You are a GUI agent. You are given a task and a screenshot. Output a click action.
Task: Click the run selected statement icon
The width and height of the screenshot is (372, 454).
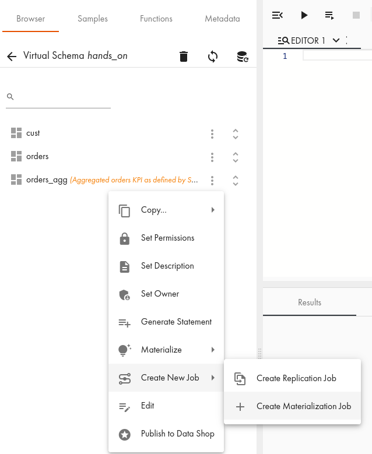click(x=329, y=15)
